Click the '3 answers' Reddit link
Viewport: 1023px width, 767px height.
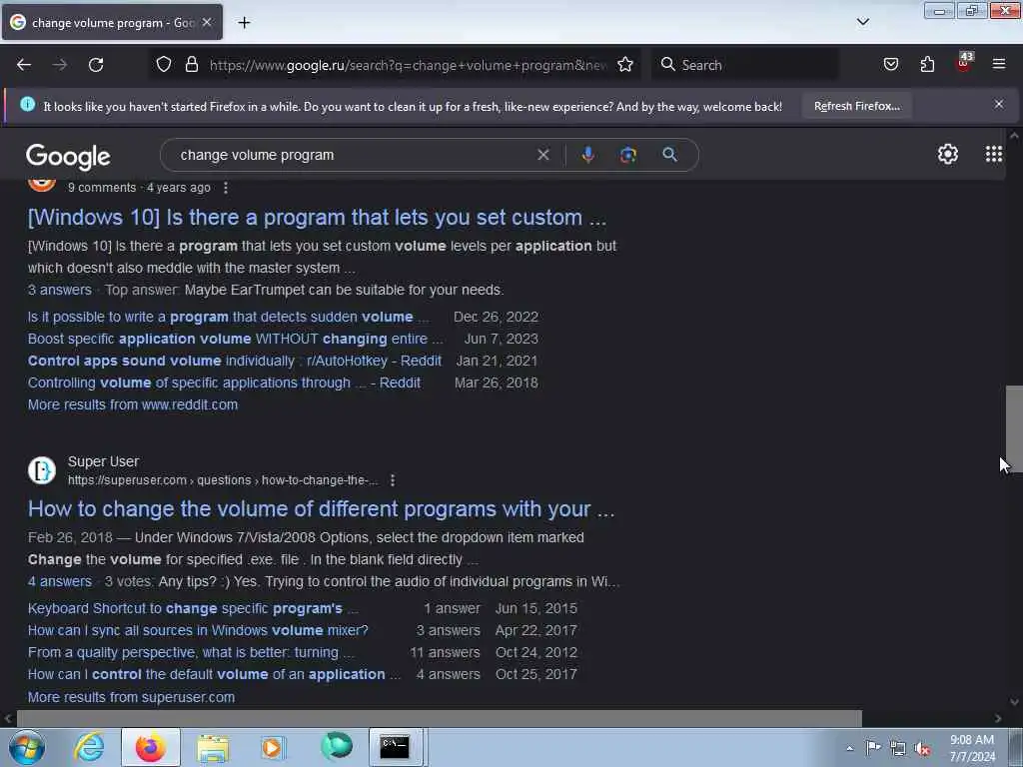pyautogui.click(x=59, y=291)
